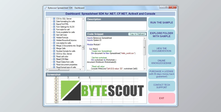This screenshot has width=221, height=112.
Task: Click code snippet scrollbar thumb
Action: point(144,47)
